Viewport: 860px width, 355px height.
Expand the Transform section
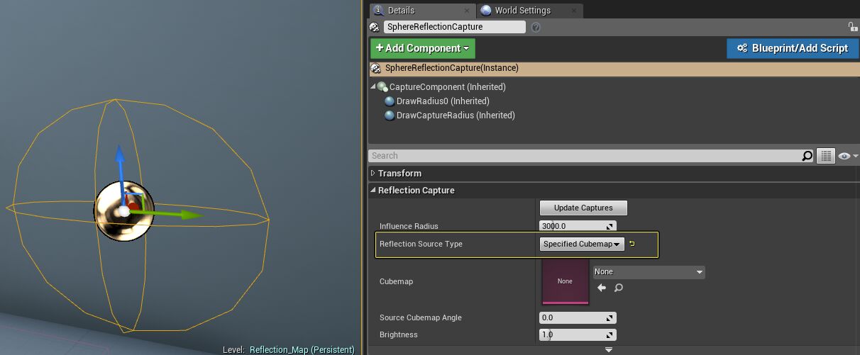[x=374, y=174]
